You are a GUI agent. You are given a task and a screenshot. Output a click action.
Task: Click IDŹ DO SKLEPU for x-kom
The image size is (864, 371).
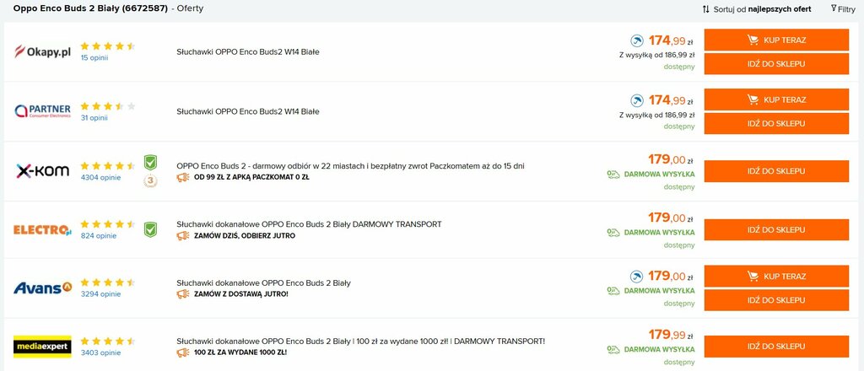point(776,171)
